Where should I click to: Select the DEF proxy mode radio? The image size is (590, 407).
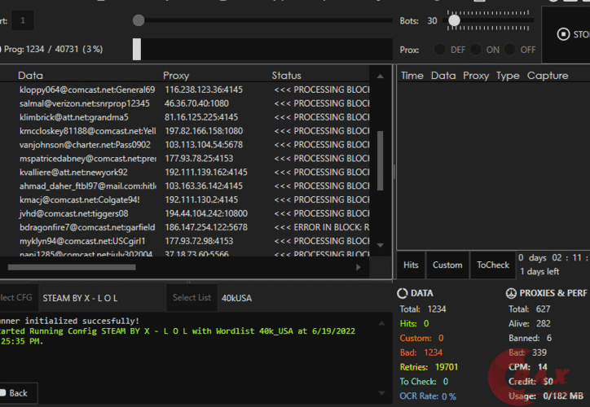pyautogui.click(x=441, y=50)
